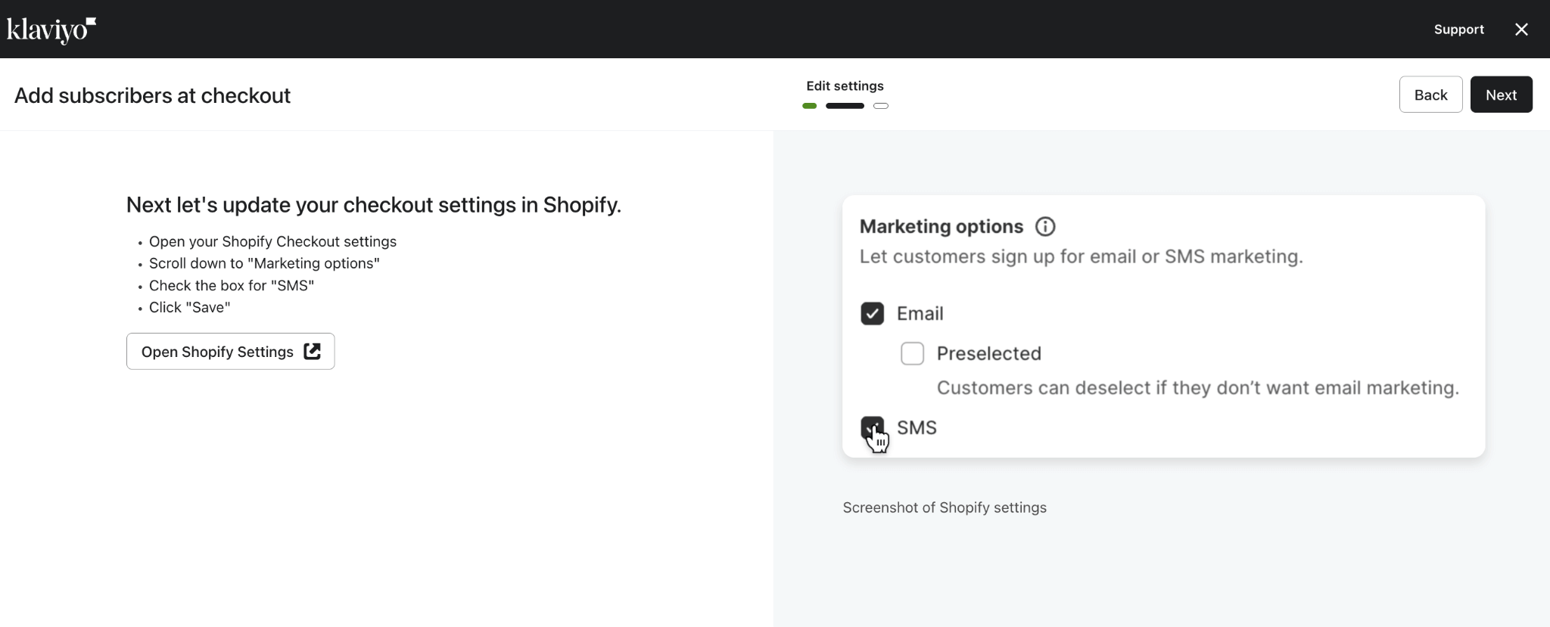This screenshot has height=627, width=1550.
Task: Click "Customers can deselect" helper text
Action: coord(1197,388)
